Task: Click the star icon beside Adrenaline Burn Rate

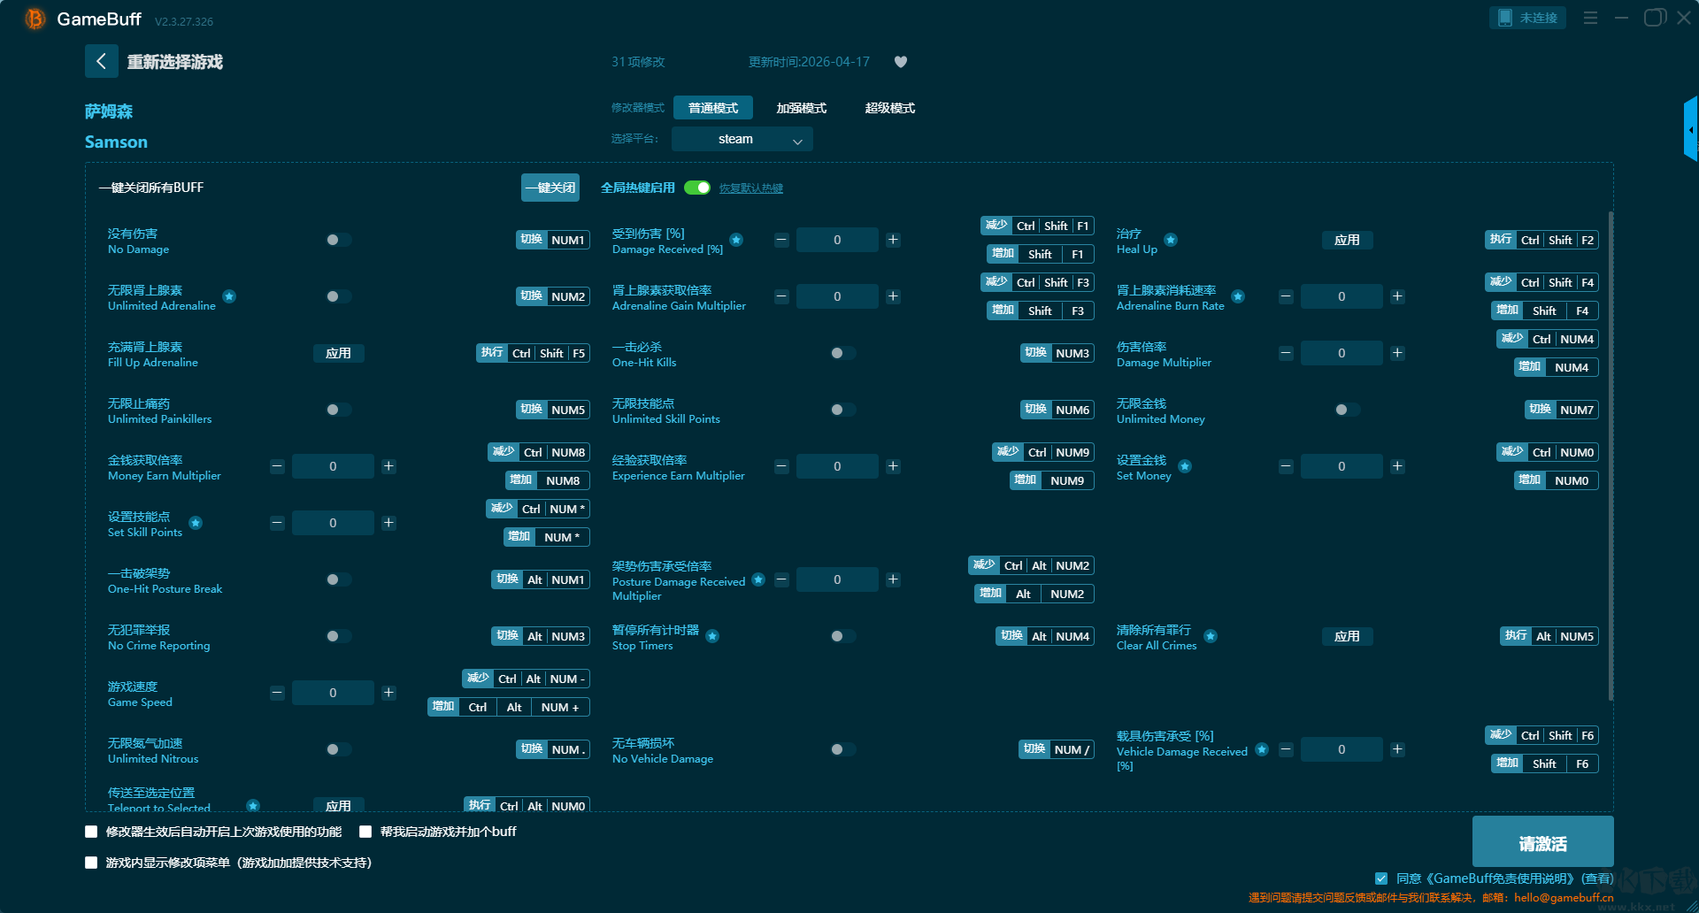Action: click(x=1238, y=296)
